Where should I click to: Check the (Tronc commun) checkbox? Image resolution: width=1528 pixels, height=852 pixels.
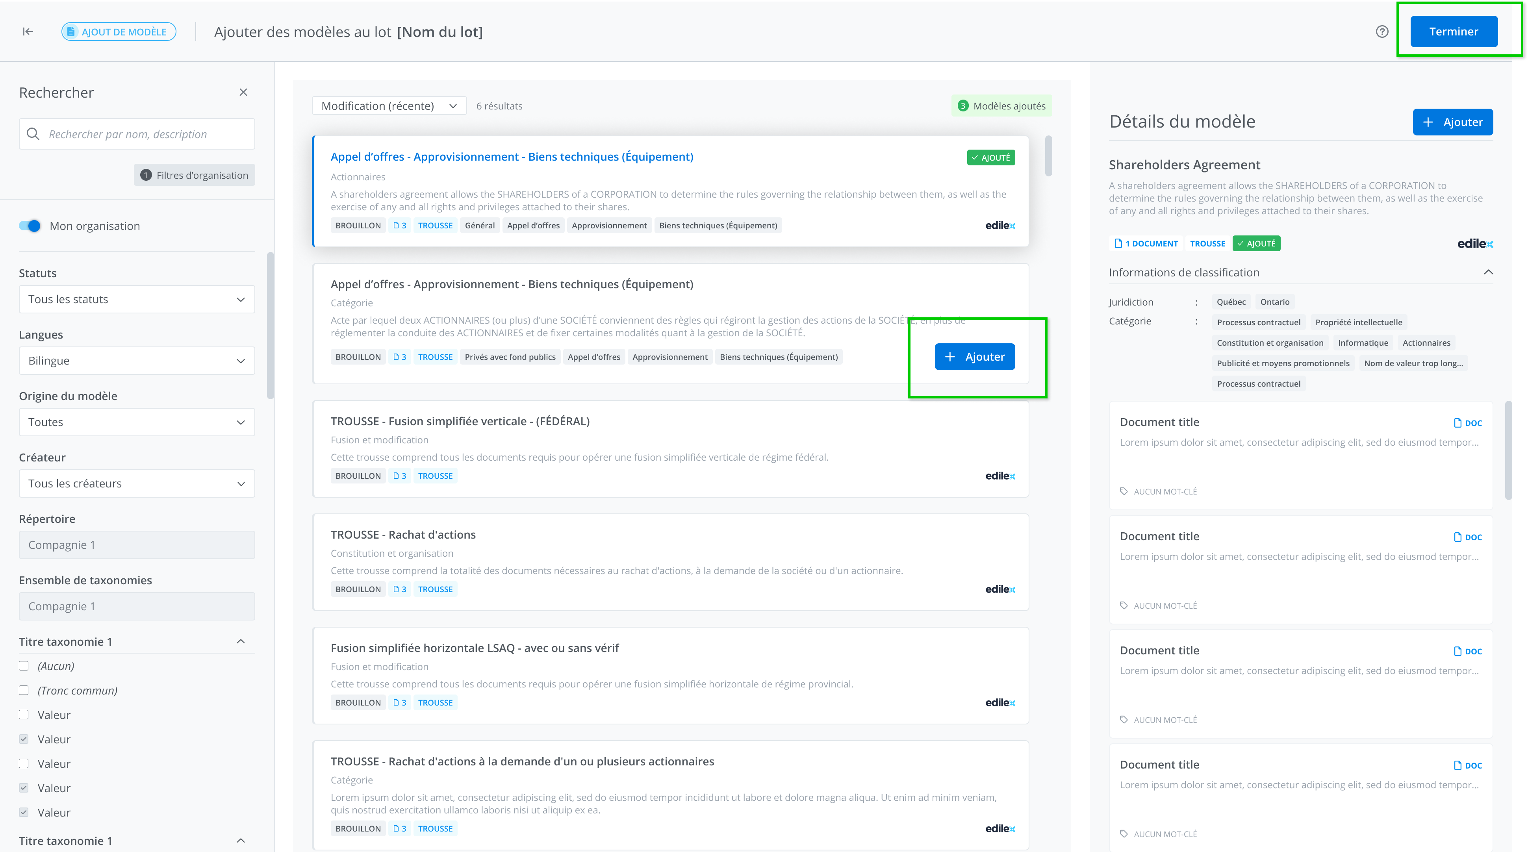[24, 690]
